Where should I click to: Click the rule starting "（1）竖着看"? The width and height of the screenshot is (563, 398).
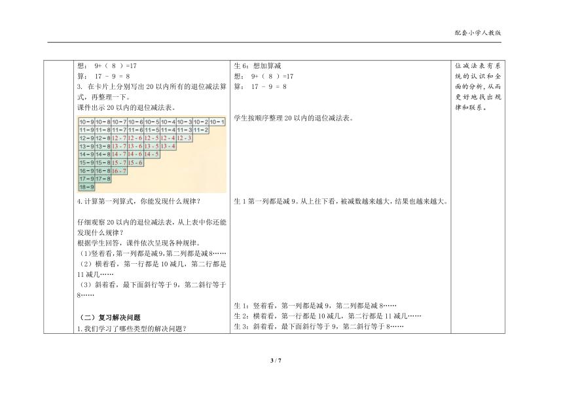[x=152, y=253]
